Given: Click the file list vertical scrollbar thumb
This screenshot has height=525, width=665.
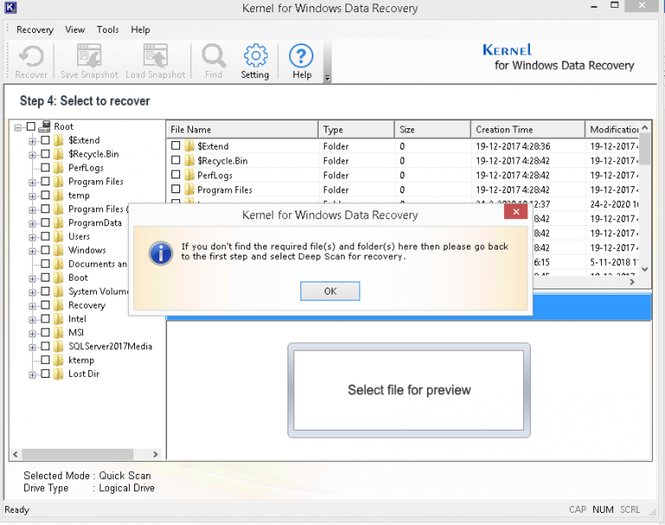Looking at the screenshot, I should 644,148.
